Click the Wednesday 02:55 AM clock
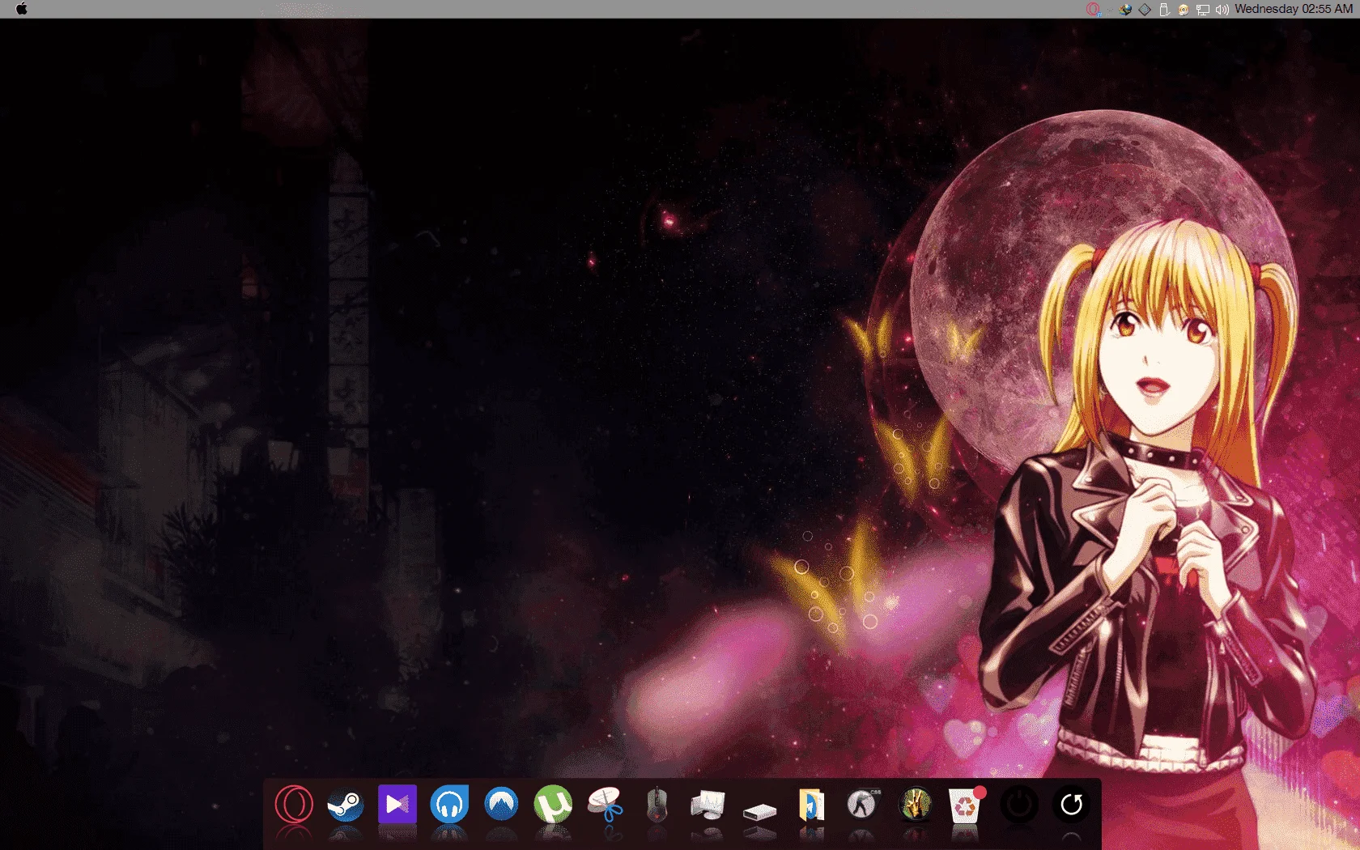Viewport: 1360px width, 850px height. tap(1294, 9)
